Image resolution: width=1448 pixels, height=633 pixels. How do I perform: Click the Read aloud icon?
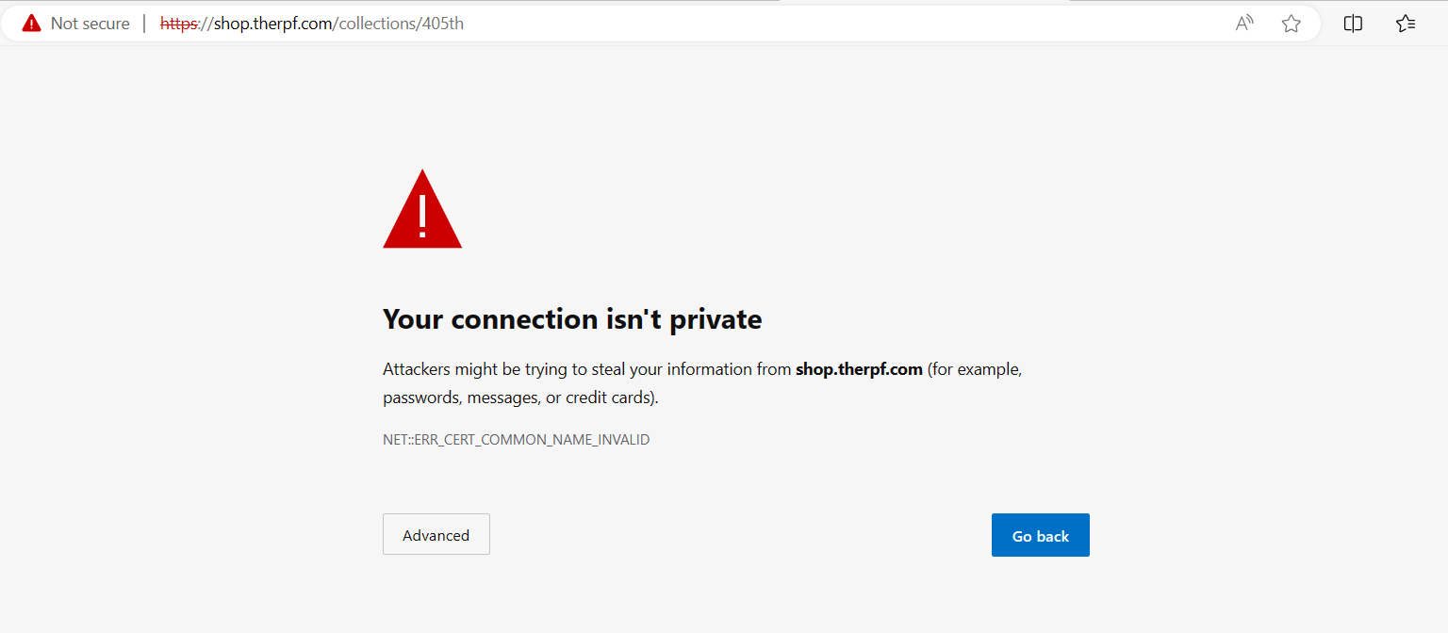pyautogui.click(x=1244, y=24)
